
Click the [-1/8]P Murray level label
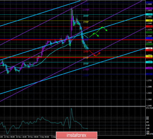point(86,70)
